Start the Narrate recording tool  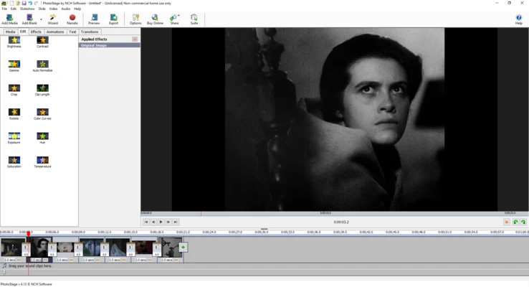[72, 19]
